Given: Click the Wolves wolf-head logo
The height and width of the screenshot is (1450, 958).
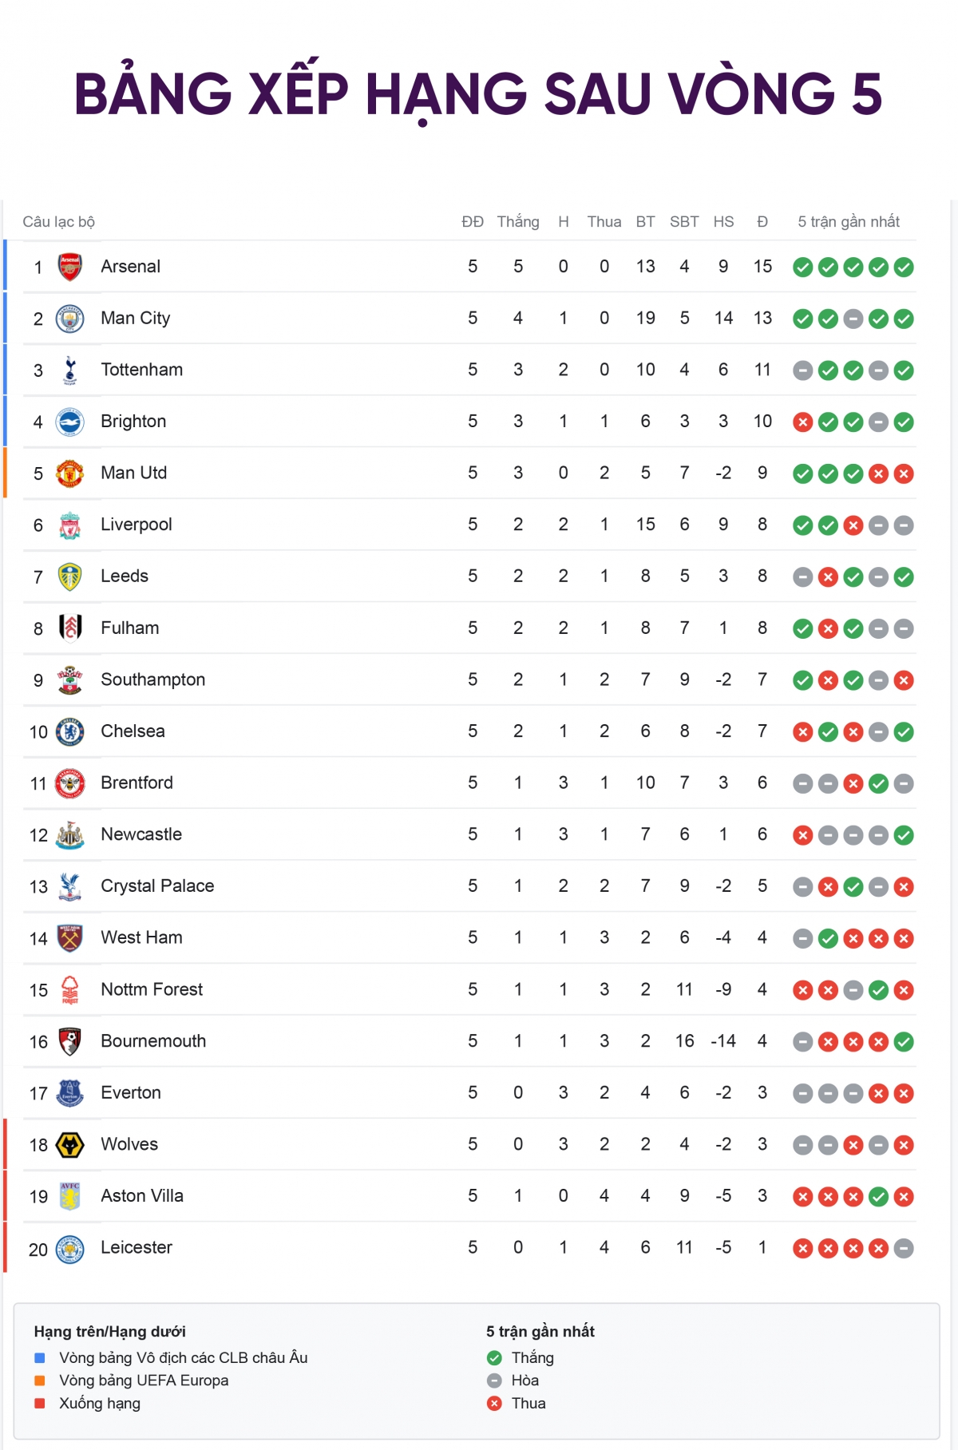Looking at the screenshot, I should 70,1145.
